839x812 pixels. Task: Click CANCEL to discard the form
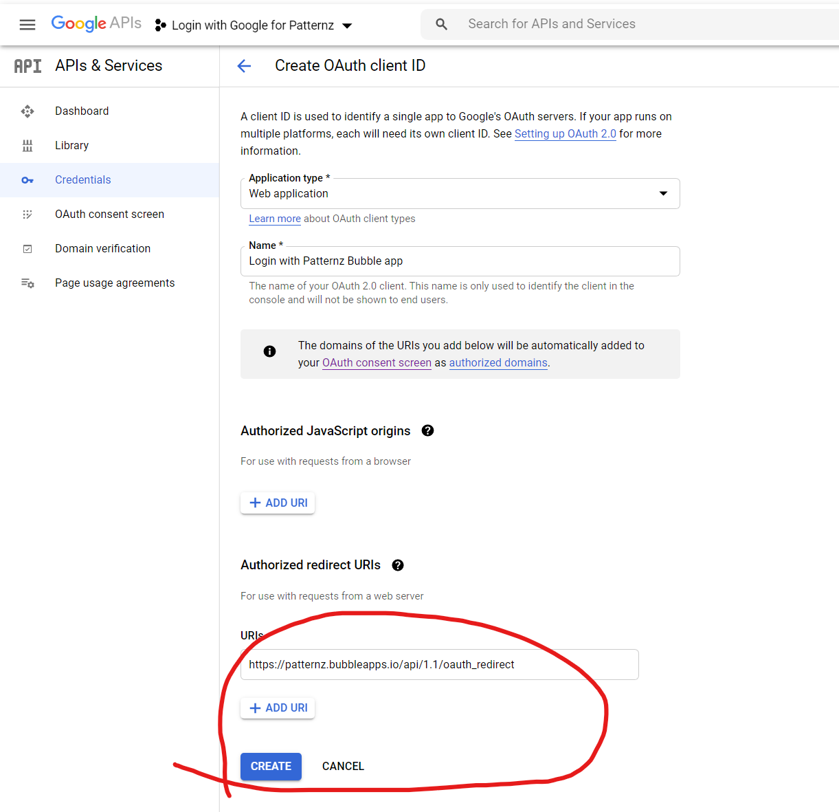[x=343, y=767]
